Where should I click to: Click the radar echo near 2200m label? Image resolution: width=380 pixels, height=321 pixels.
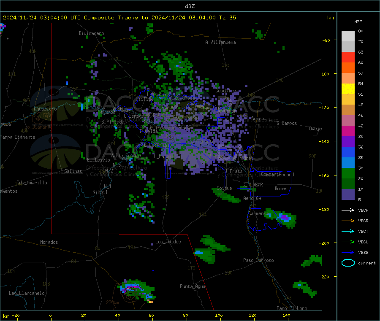(x=136, y=291)
